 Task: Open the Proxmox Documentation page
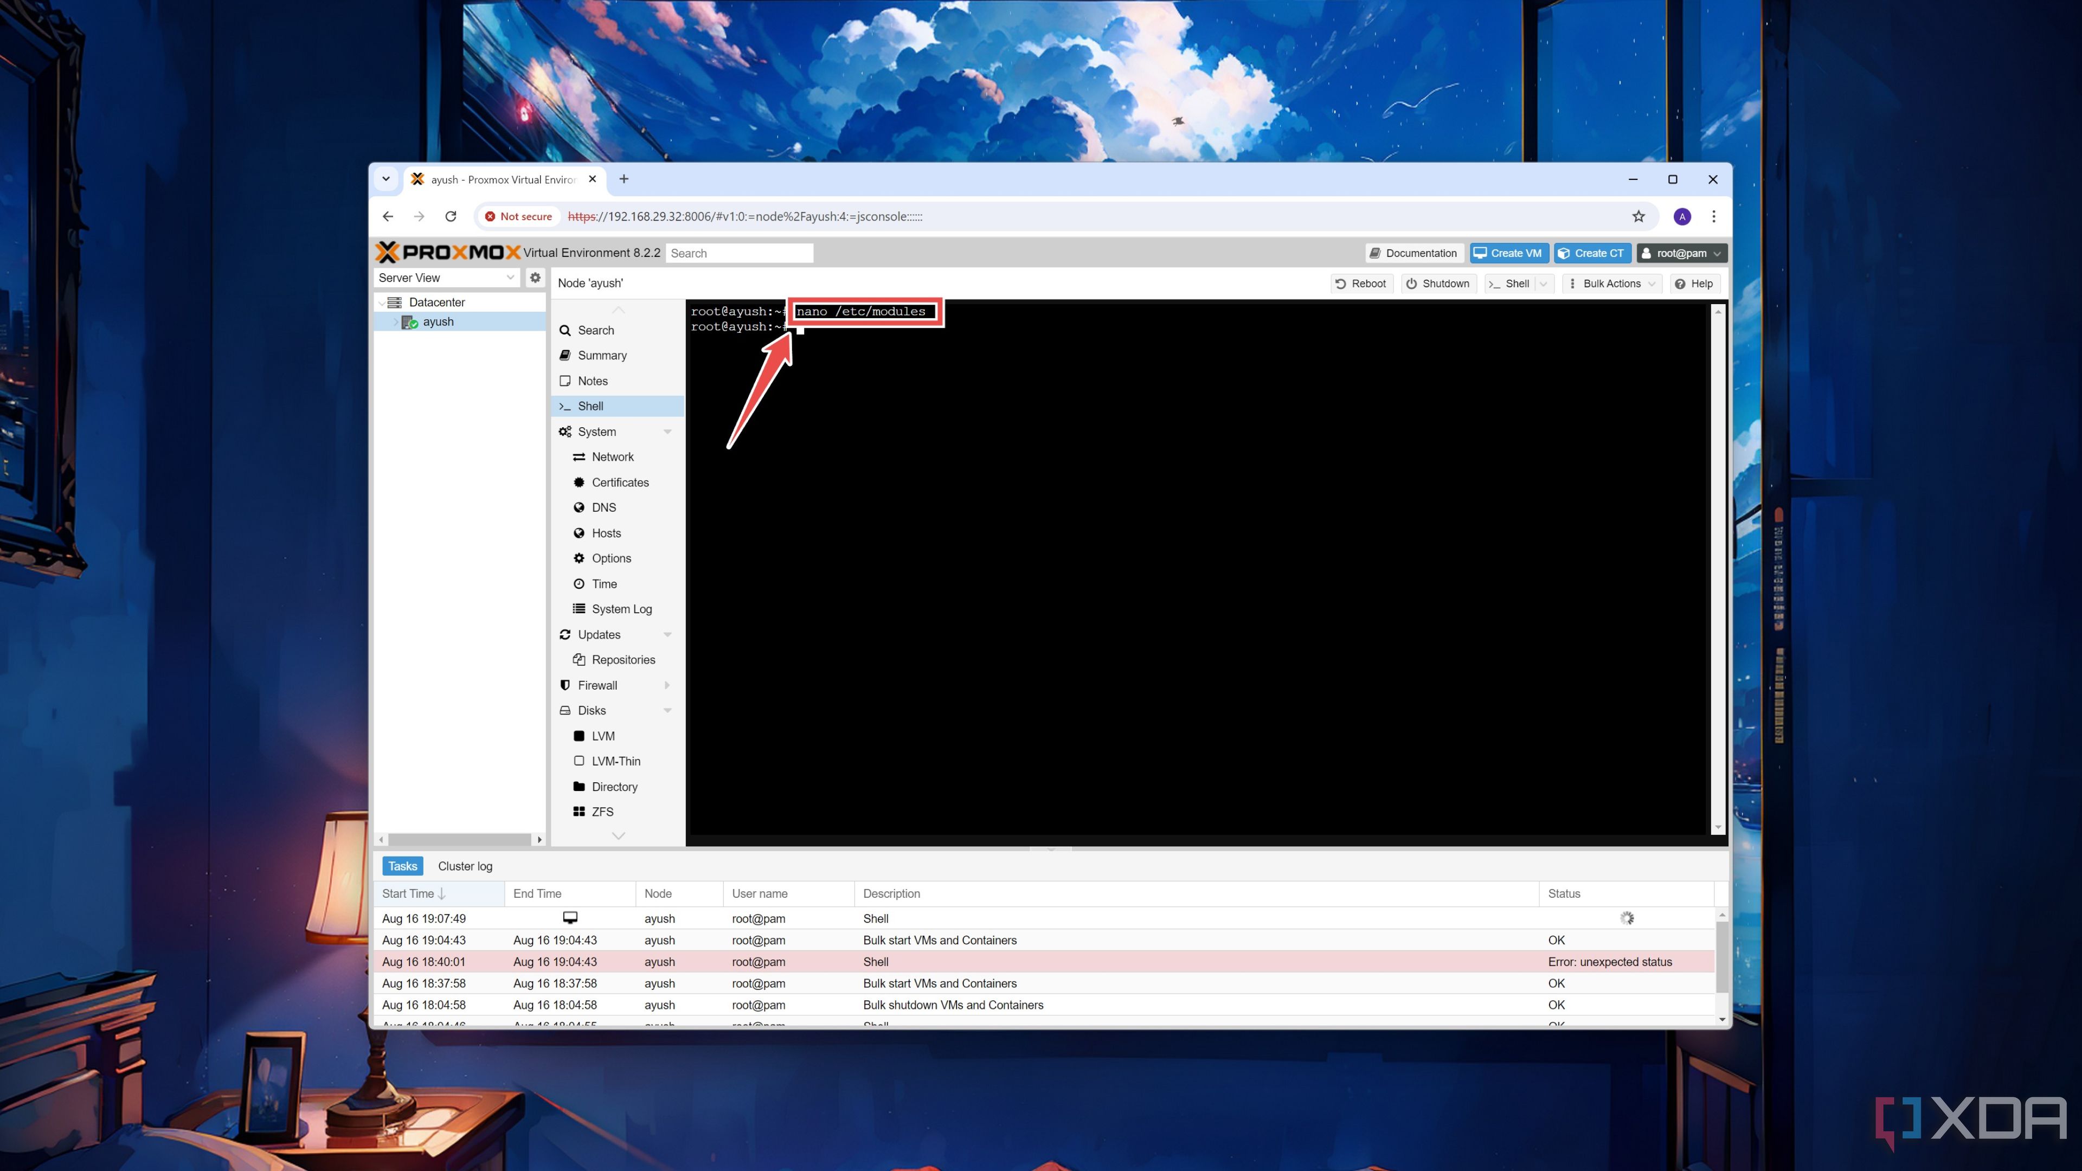[x=1413, y=253]
